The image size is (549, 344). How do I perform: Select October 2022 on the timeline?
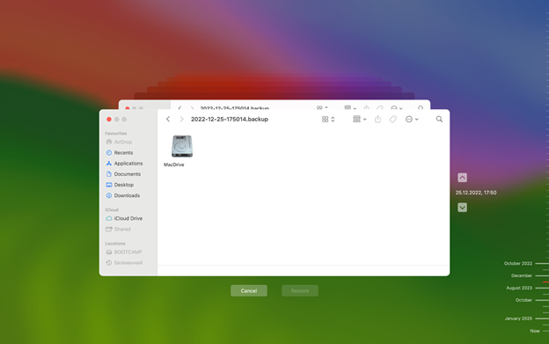(518, 263)
